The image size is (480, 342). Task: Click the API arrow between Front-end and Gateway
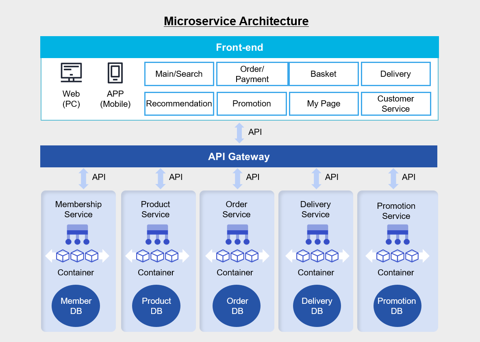239,133
